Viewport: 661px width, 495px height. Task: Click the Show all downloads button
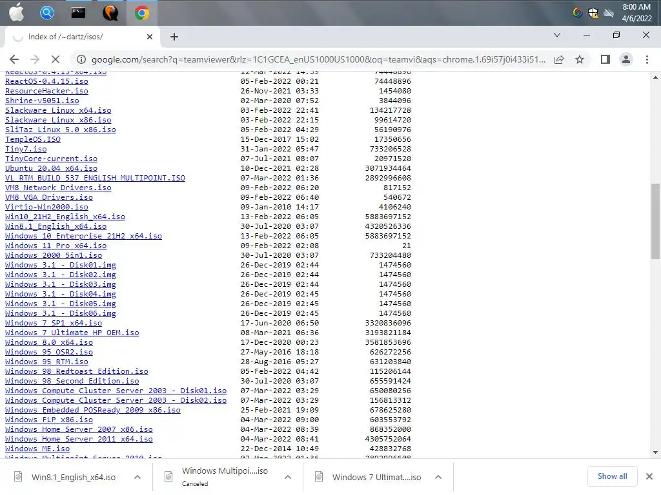pos(612,476)
